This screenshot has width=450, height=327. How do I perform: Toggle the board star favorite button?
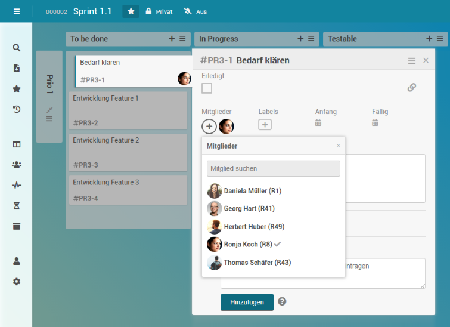pos(131,11)
